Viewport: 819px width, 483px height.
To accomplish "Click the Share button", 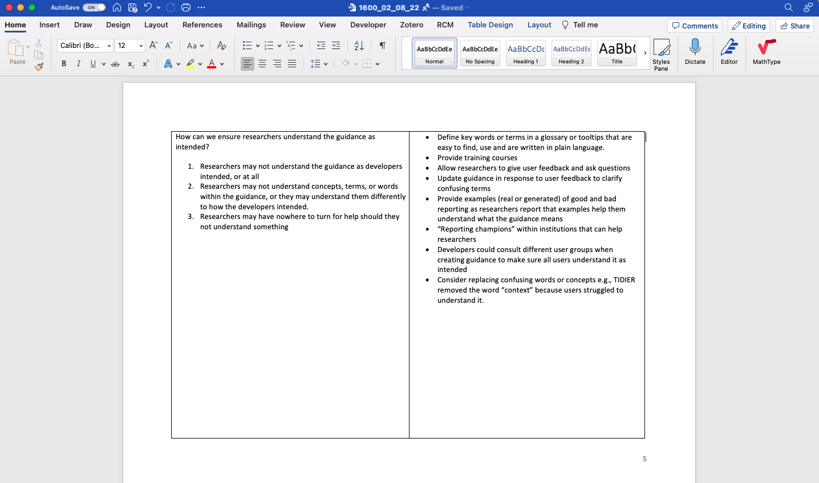I will (x=794, y=26).
